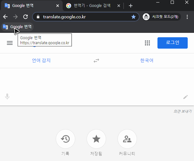
Task: View site info via lock icon
Action: [x=38, y=17]
